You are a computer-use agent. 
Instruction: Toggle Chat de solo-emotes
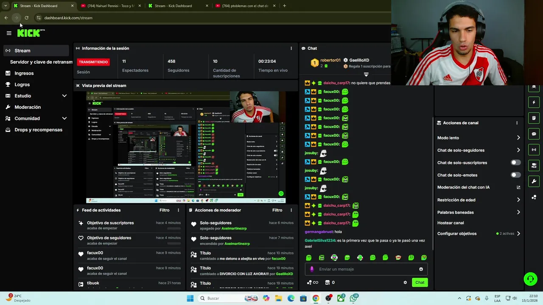coord(515,175)
